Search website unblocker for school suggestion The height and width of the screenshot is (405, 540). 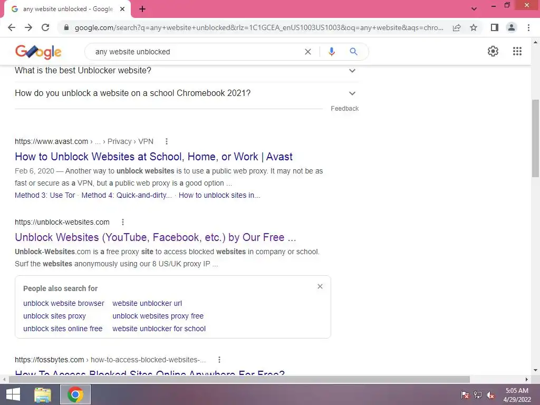pyautogui.click(x=159, y=329)
